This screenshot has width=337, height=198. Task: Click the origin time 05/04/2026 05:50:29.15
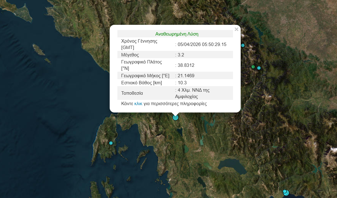click(x=202, y=44)
